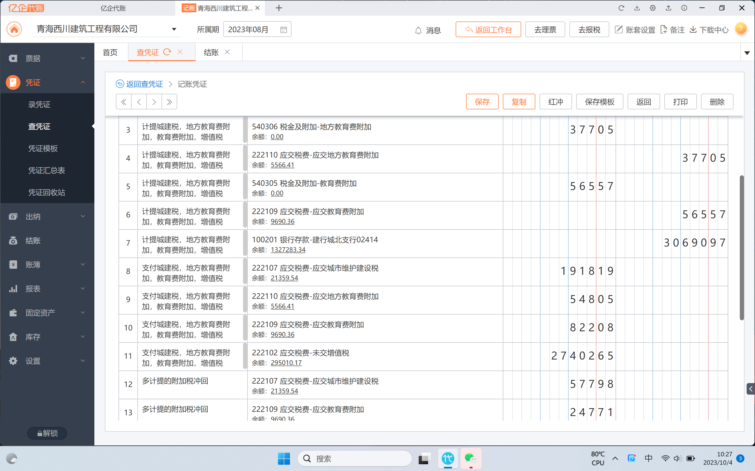The image size is (755, 471).
Task: Jump to last voucher with double-right arrow
Action: pyautogui.click(x=169, y=102)
